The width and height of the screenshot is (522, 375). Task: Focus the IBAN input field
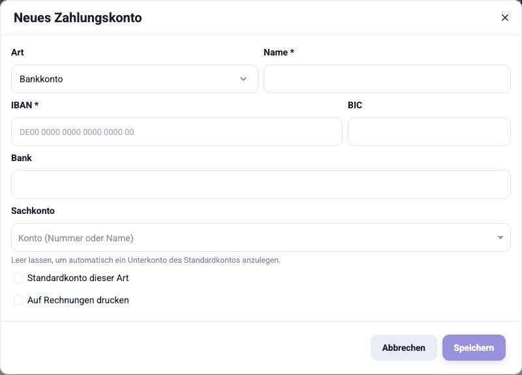click(176, 132)
